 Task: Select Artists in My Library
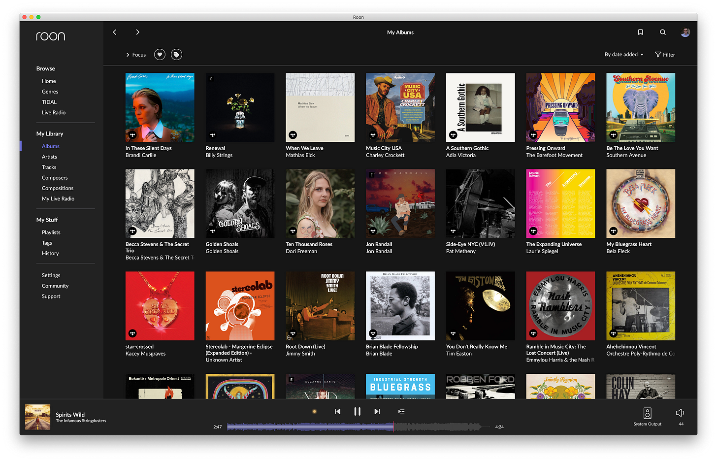tap(49, 157)
